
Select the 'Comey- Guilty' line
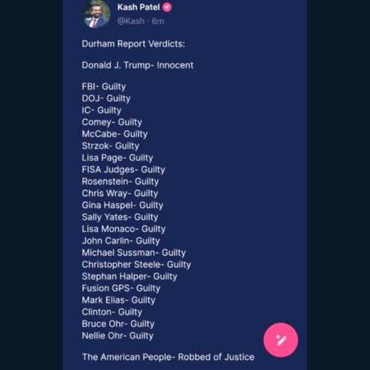pos(112,122)
